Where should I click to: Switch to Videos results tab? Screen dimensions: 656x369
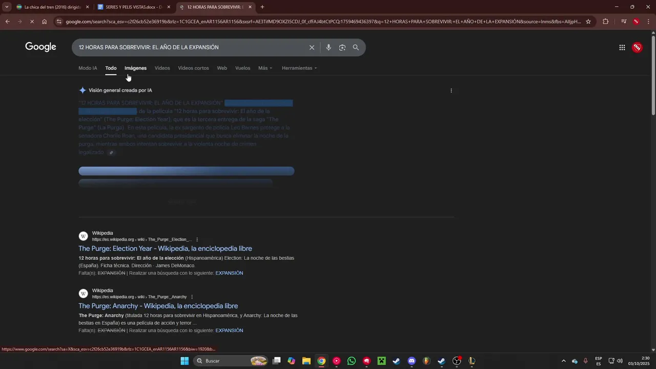(162, 68)
